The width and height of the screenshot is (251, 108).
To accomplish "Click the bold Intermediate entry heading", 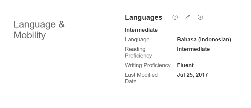I will pos(141,30).
